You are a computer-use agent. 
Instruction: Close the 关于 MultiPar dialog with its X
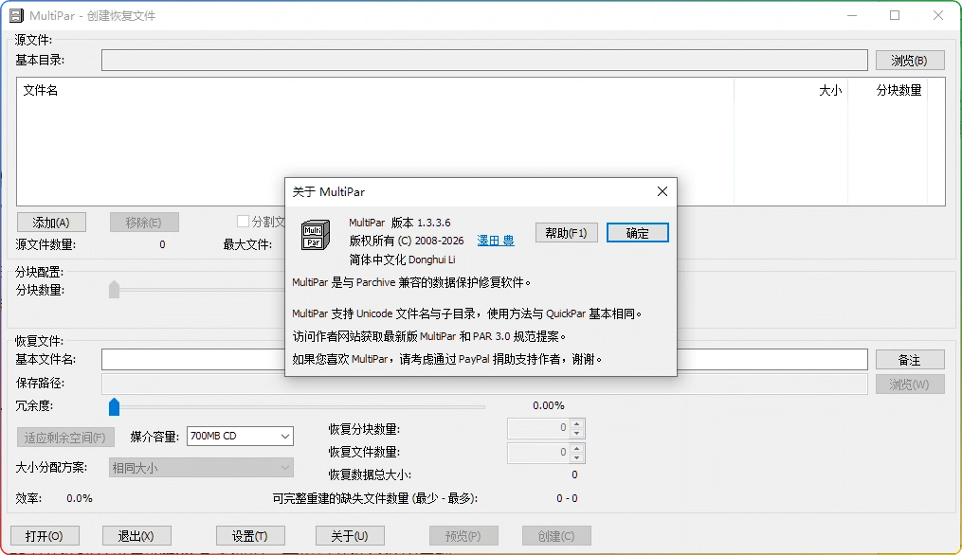[x=662, y=191]
